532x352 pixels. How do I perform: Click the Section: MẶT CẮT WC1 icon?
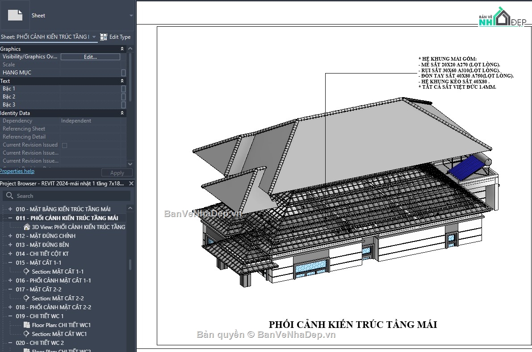point(25,334)
